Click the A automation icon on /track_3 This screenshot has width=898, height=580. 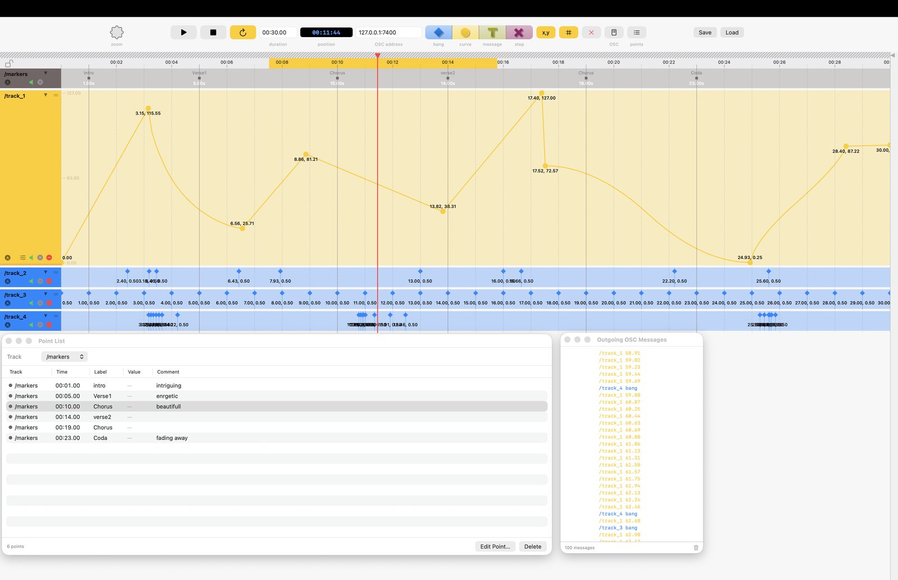coord(8,303)
